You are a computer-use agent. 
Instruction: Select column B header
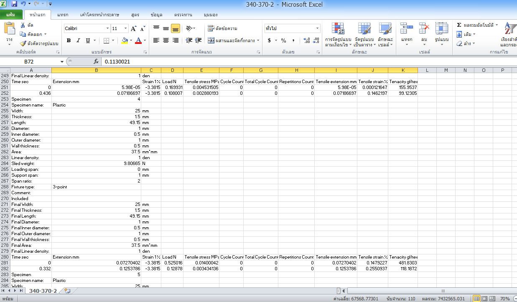coord(96,70)
